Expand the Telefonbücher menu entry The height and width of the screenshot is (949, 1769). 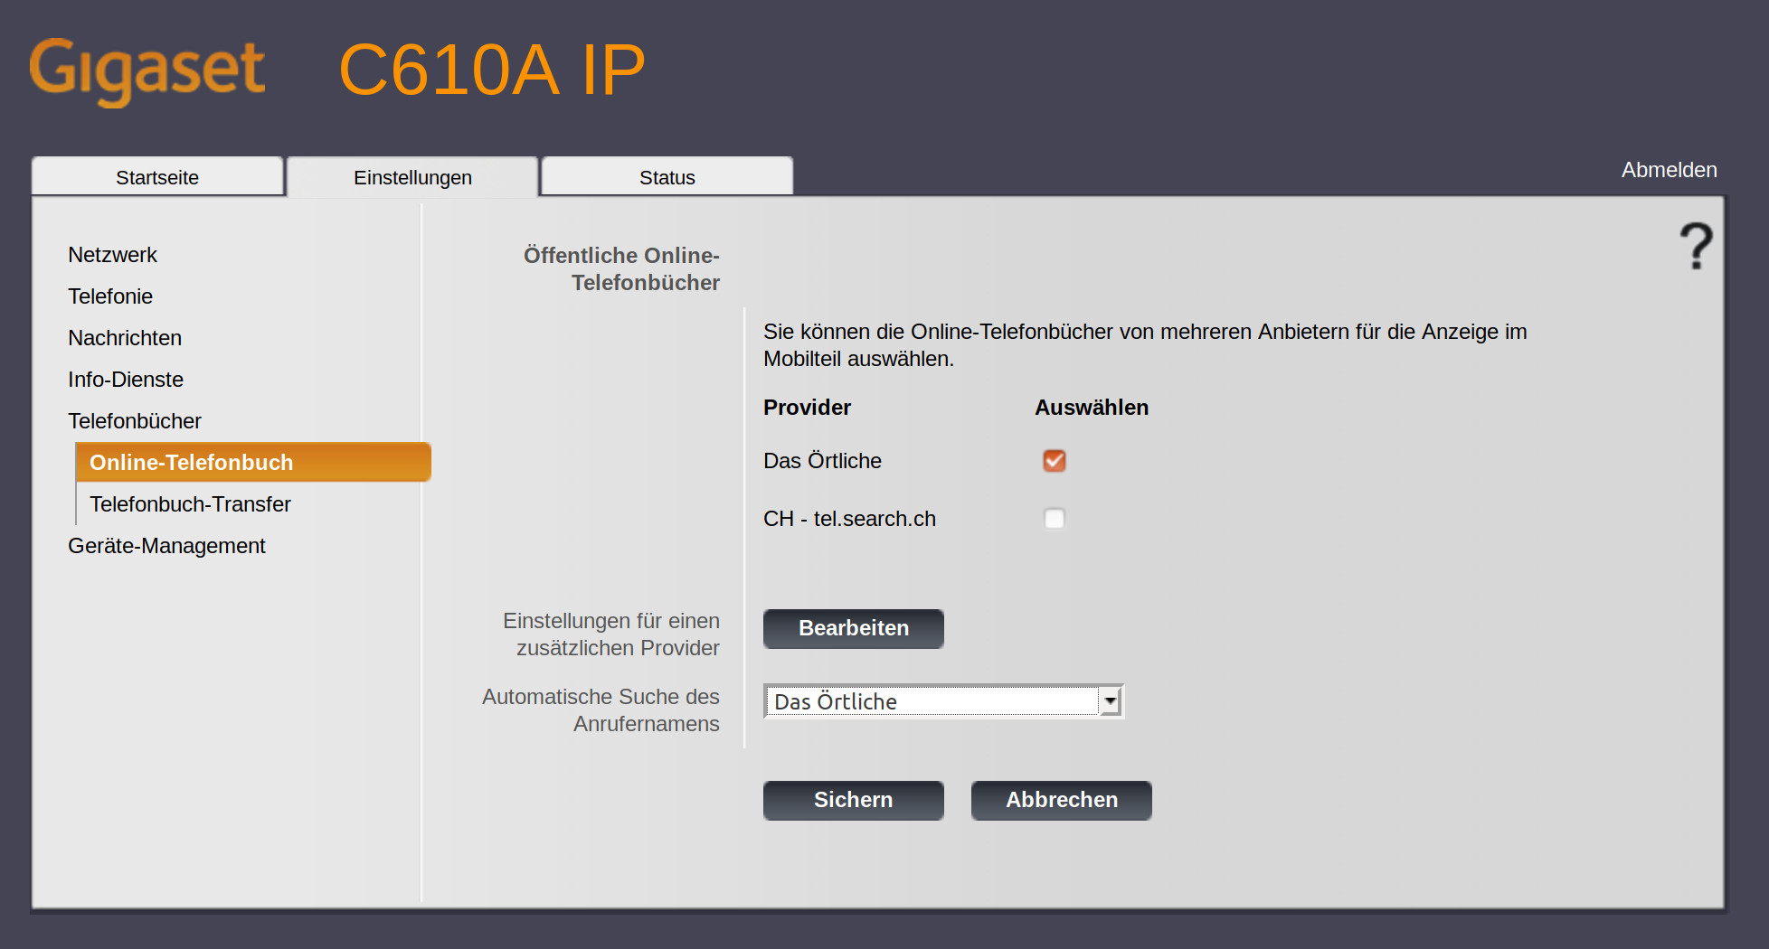click(135, 421)
